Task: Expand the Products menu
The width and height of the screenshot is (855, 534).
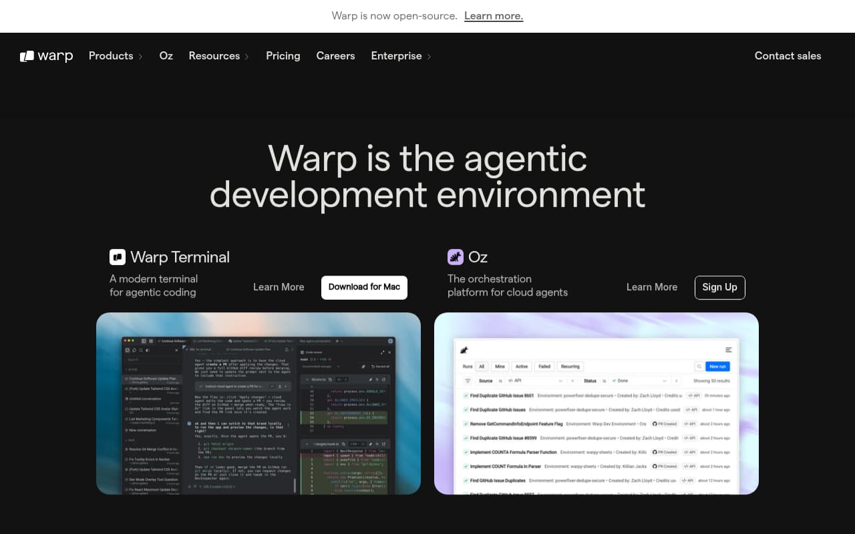Action: pyautogui.click(x=116, y=56)
